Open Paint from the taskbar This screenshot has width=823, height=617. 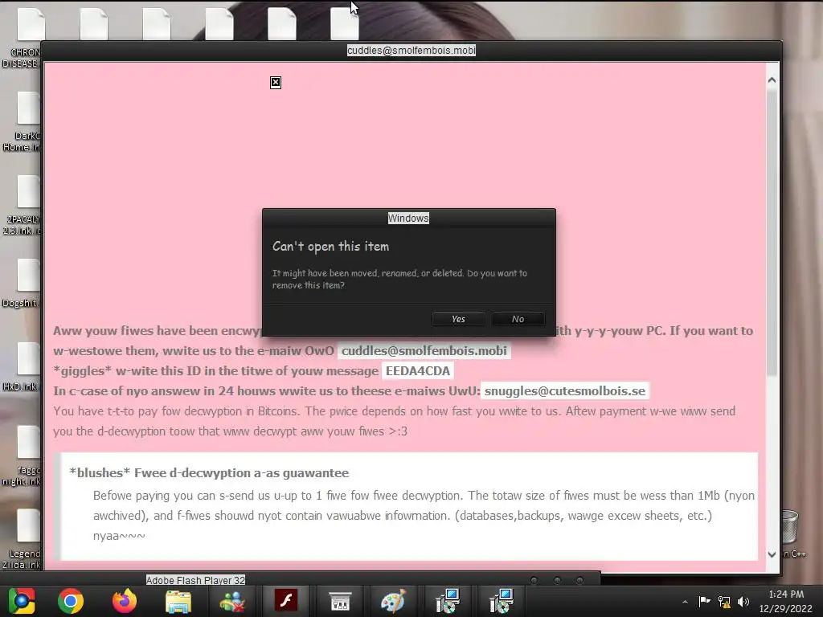coord(393,601)
